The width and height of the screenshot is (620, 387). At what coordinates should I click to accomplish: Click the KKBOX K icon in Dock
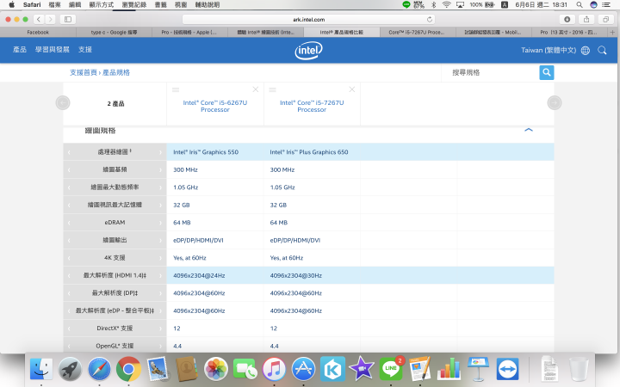[x=332, y=369]
